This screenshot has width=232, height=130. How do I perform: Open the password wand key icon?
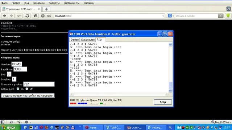pyautogui.click(x=19, y=16)
